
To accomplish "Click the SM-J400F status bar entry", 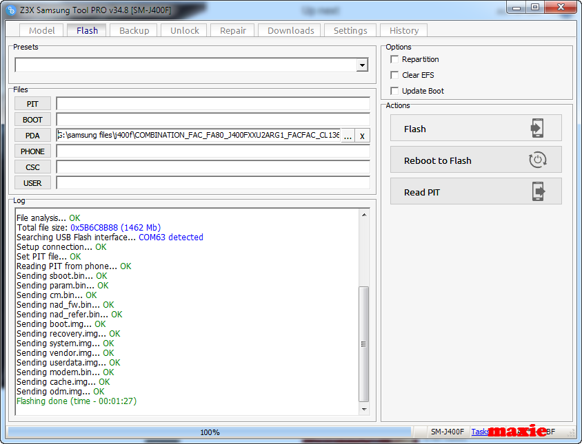I will click(x=448, y=432).
